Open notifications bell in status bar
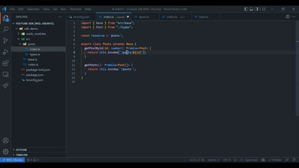The image size is (299, 168). (294, 160)
